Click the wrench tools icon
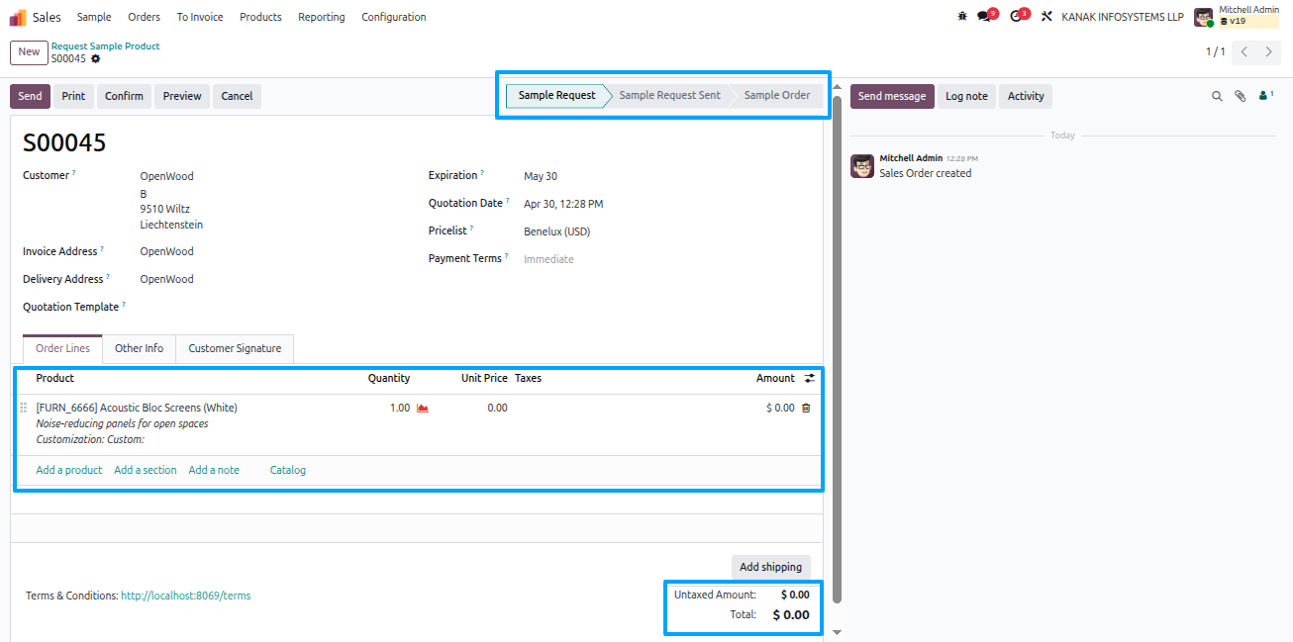 (1046, 17)
